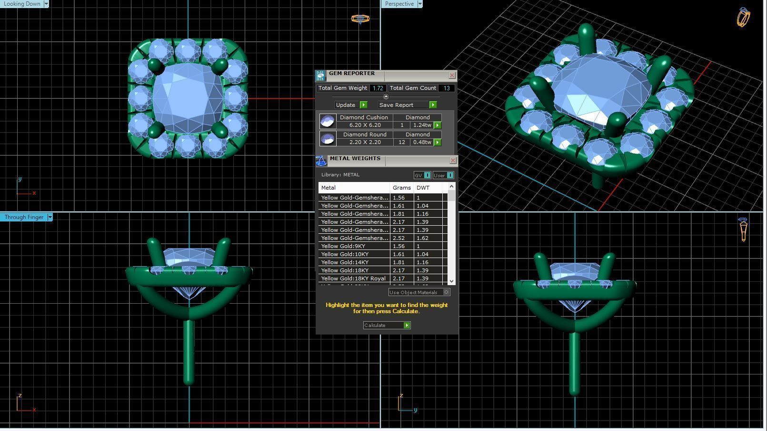Close the Metal Weights panel
Viewport: 767px width, 431px height.
(453, 161)
